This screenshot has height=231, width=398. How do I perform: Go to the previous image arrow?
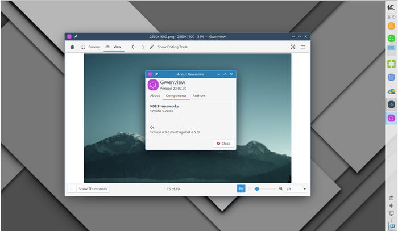point(132,47)
